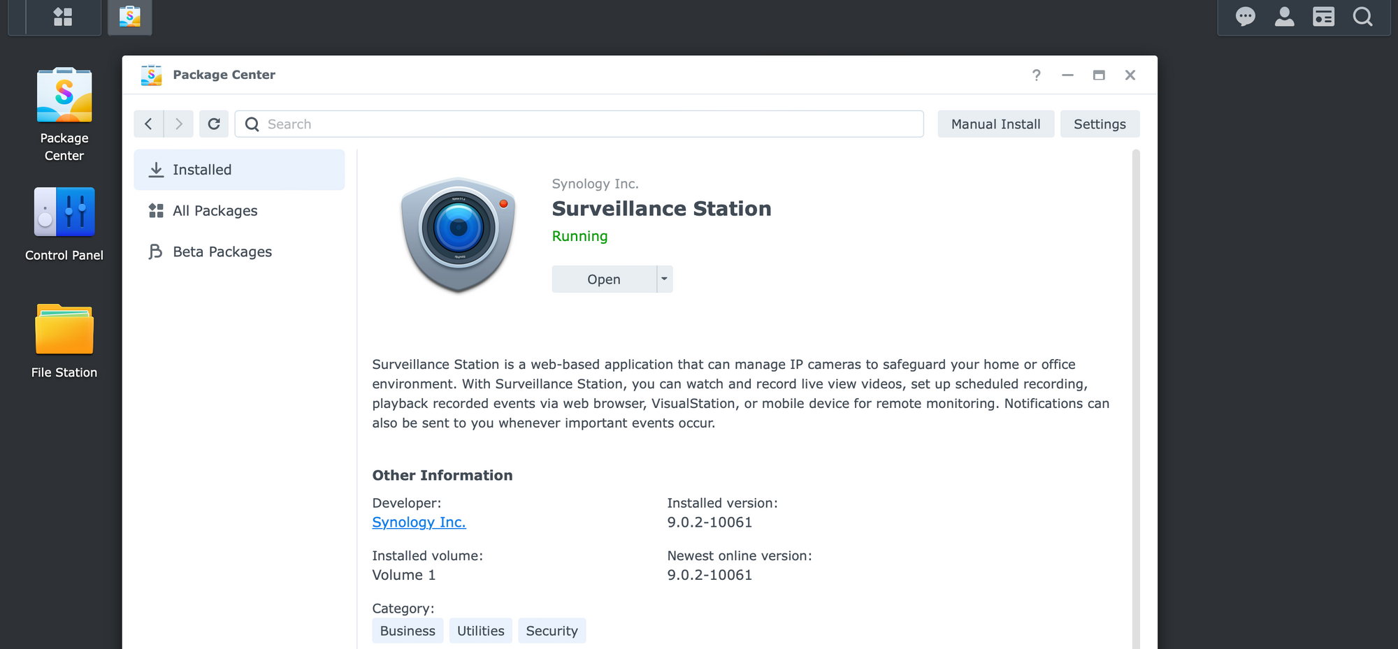The width and height of the screenshot is (1398, 649).
Task: Click newest online version 9.0.2-10061 value
Action: [709, 575]
